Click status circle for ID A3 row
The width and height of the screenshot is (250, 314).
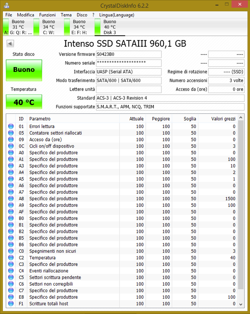click(11, 166)
